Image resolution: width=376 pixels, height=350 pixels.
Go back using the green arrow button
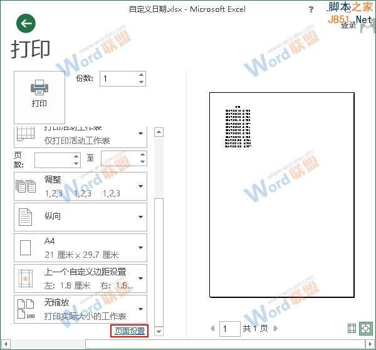(26, 23)
